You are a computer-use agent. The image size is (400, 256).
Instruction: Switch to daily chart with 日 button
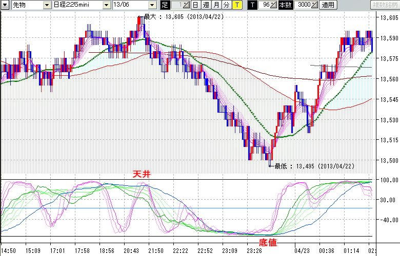195,5
